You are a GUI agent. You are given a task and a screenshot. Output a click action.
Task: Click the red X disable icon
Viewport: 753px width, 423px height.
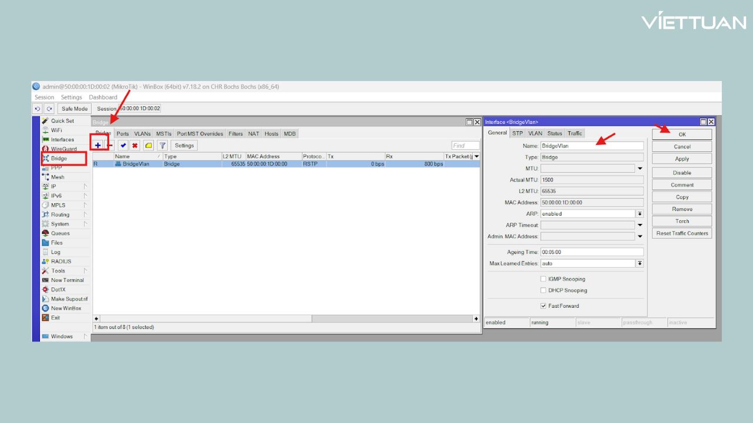point(135,146)
